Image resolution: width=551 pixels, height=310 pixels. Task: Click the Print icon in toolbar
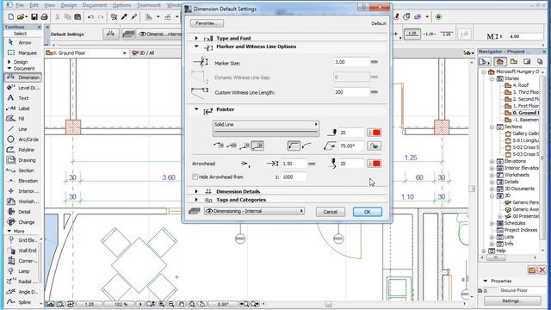(x=44, y=17)
